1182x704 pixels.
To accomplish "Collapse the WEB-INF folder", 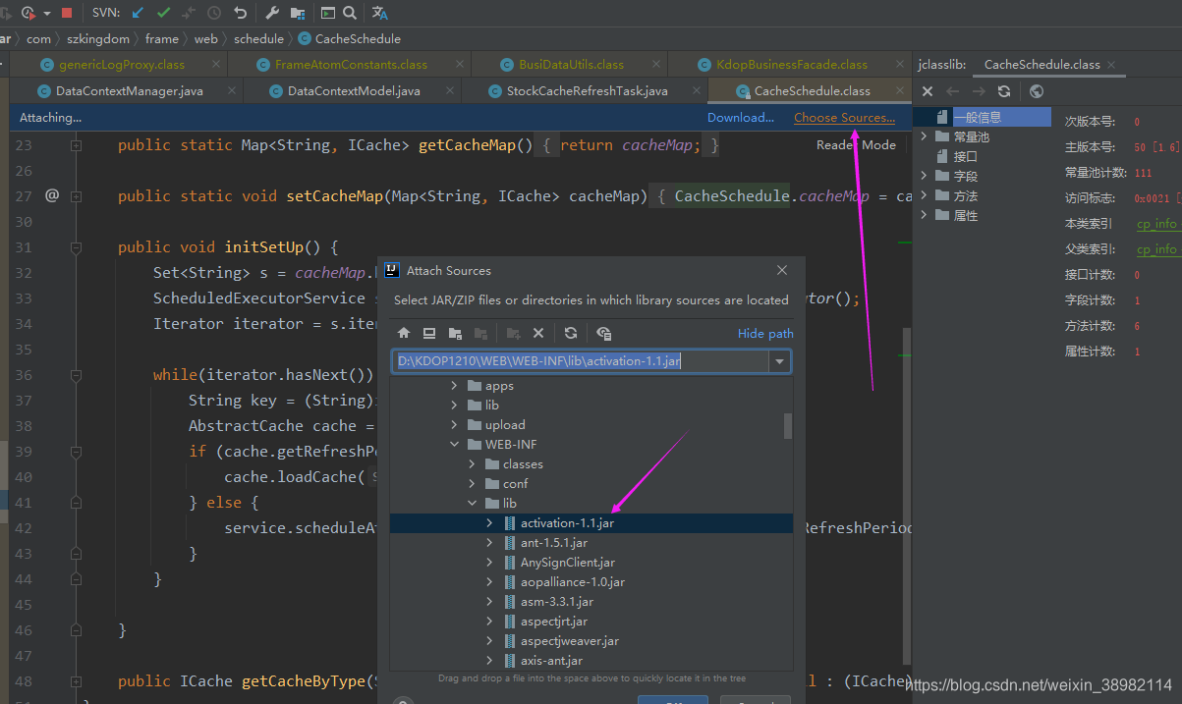I will 454,444.
